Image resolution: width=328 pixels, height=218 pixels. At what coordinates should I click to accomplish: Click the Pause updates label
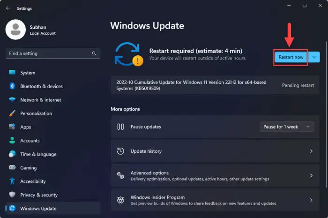coord(146,127)
